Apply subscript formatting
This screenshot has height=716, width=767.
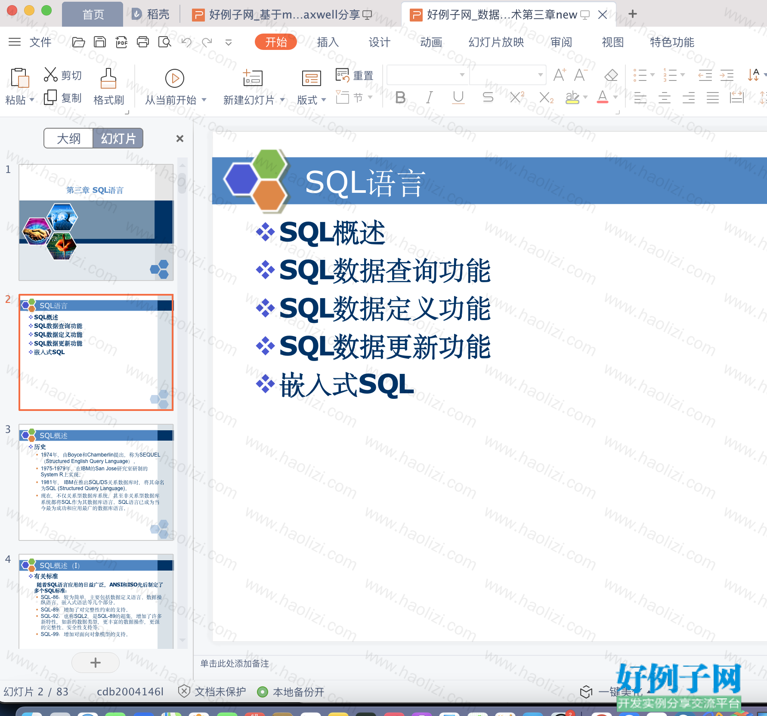[547, 98]
